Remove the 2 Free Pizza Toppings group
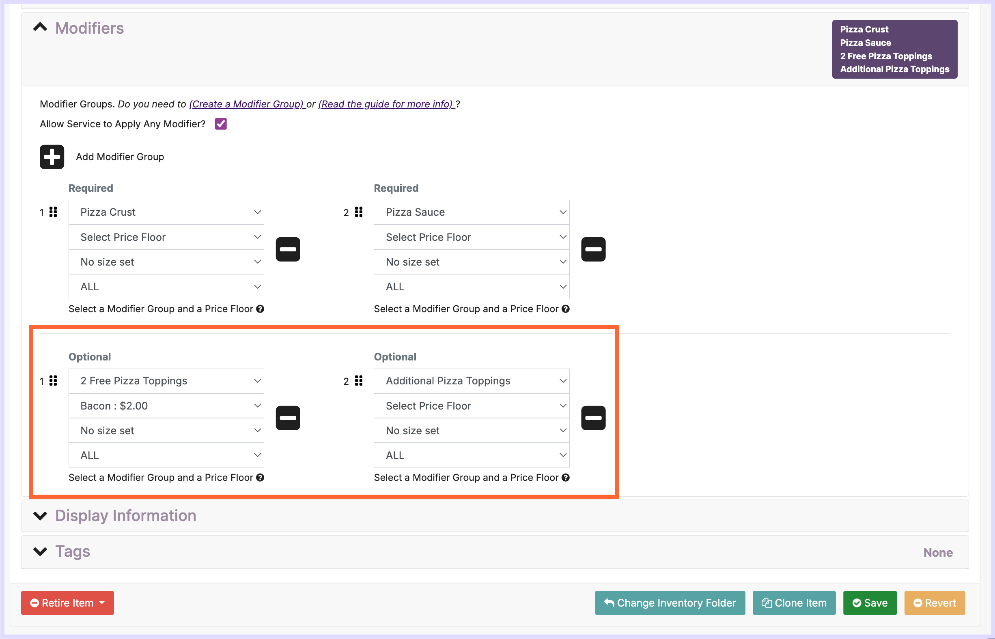995x639 pixels. (x=288, y=418)
